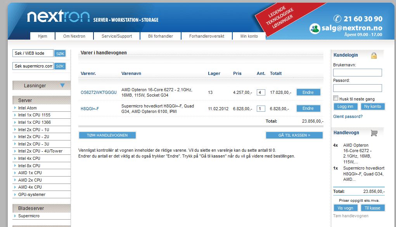Click the Logg inn button
396x227 pixels.
pyautogui.click(x=345, y=106)
